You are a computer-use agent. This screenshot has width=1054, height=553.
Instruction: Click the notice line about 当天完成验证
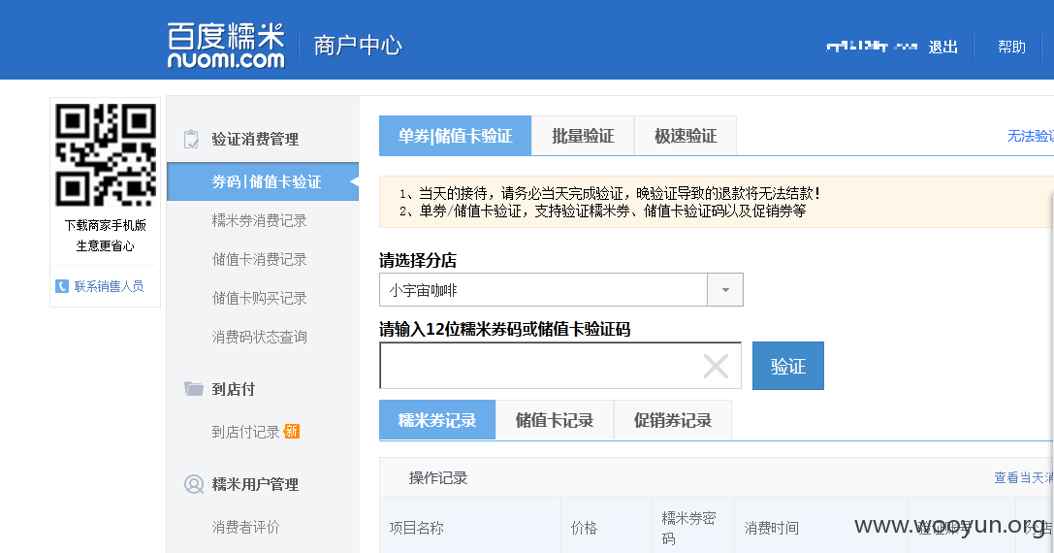[x=610, y=194]
